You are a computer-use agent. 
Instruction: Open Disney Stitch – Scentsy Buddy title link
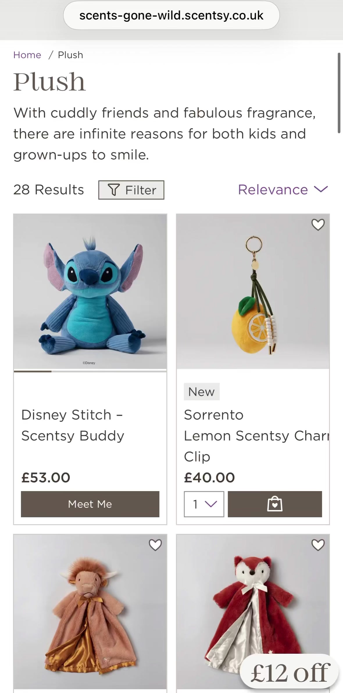pyautogui.click(x=73, y=425)
